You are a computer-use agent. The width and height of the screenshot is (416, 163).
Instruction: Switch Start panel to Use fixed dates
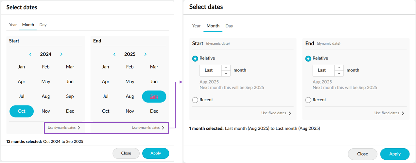[276, 113]
